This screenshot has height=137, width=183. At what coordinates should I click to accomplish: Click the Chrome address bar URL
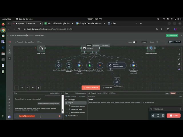tap(50, 29)
